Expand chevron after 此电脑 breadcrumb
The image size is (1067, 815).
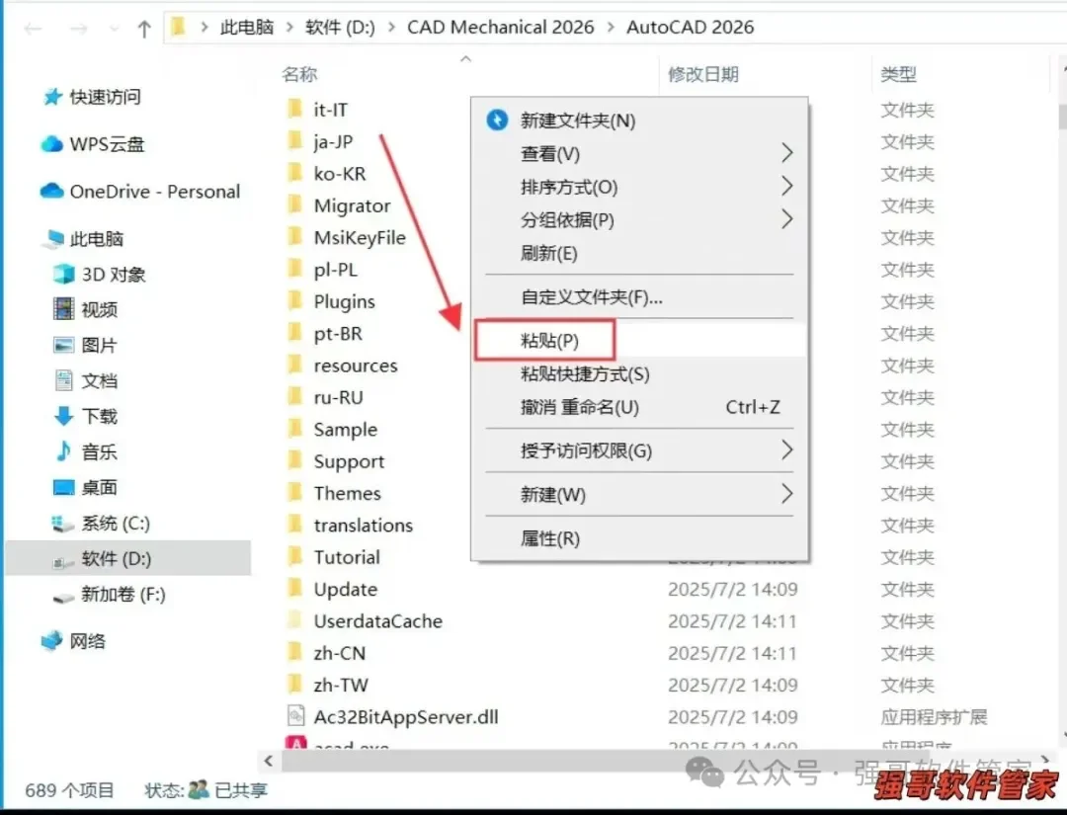pyautogui.click(x=289, y=28)
